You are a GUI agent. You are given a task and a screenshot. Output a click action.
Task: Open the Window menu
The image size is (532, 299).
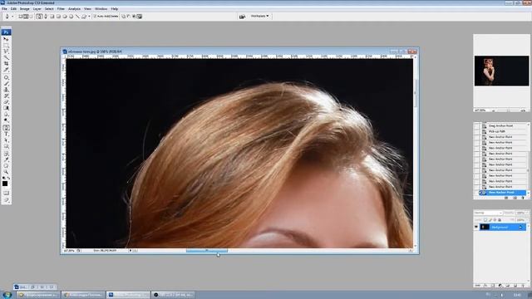click(101, 9)
